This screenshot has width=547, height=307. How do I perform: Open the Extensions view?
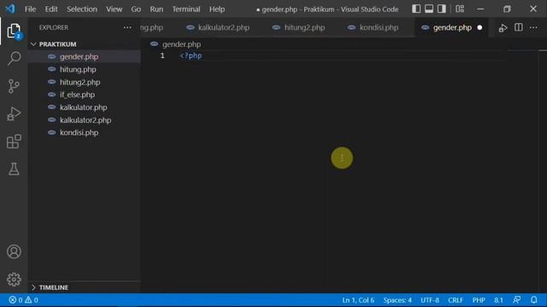point(14,142)
